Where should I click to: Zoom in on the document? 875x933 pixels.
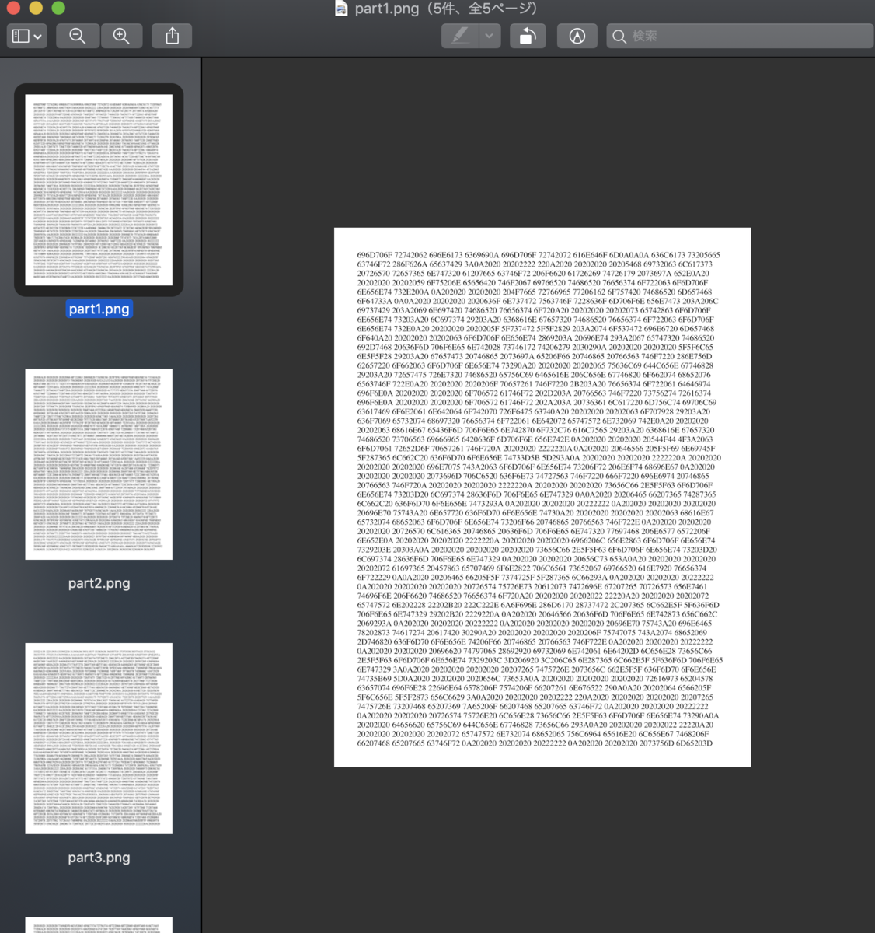(121, 36)
